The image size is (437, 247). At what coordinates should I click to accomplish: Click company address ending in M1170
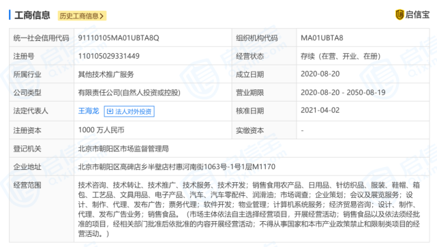click(x=177, y=166)
